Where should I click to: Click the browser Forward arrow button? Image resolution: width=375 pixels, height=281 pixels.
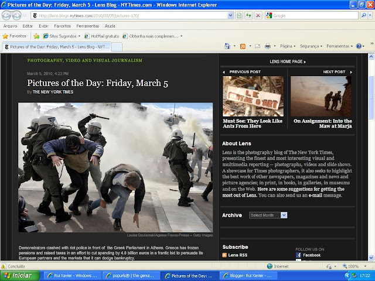(x=16, y=16)
